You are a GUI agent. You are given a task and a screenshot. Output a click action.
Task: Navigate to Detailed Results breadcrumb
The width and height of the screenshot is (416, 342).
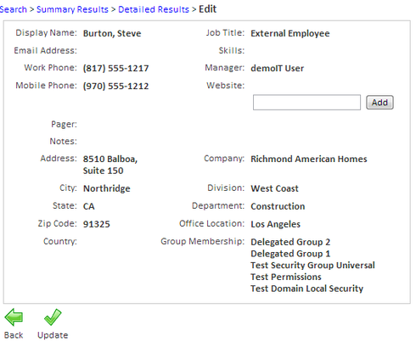tap(154, 9)
